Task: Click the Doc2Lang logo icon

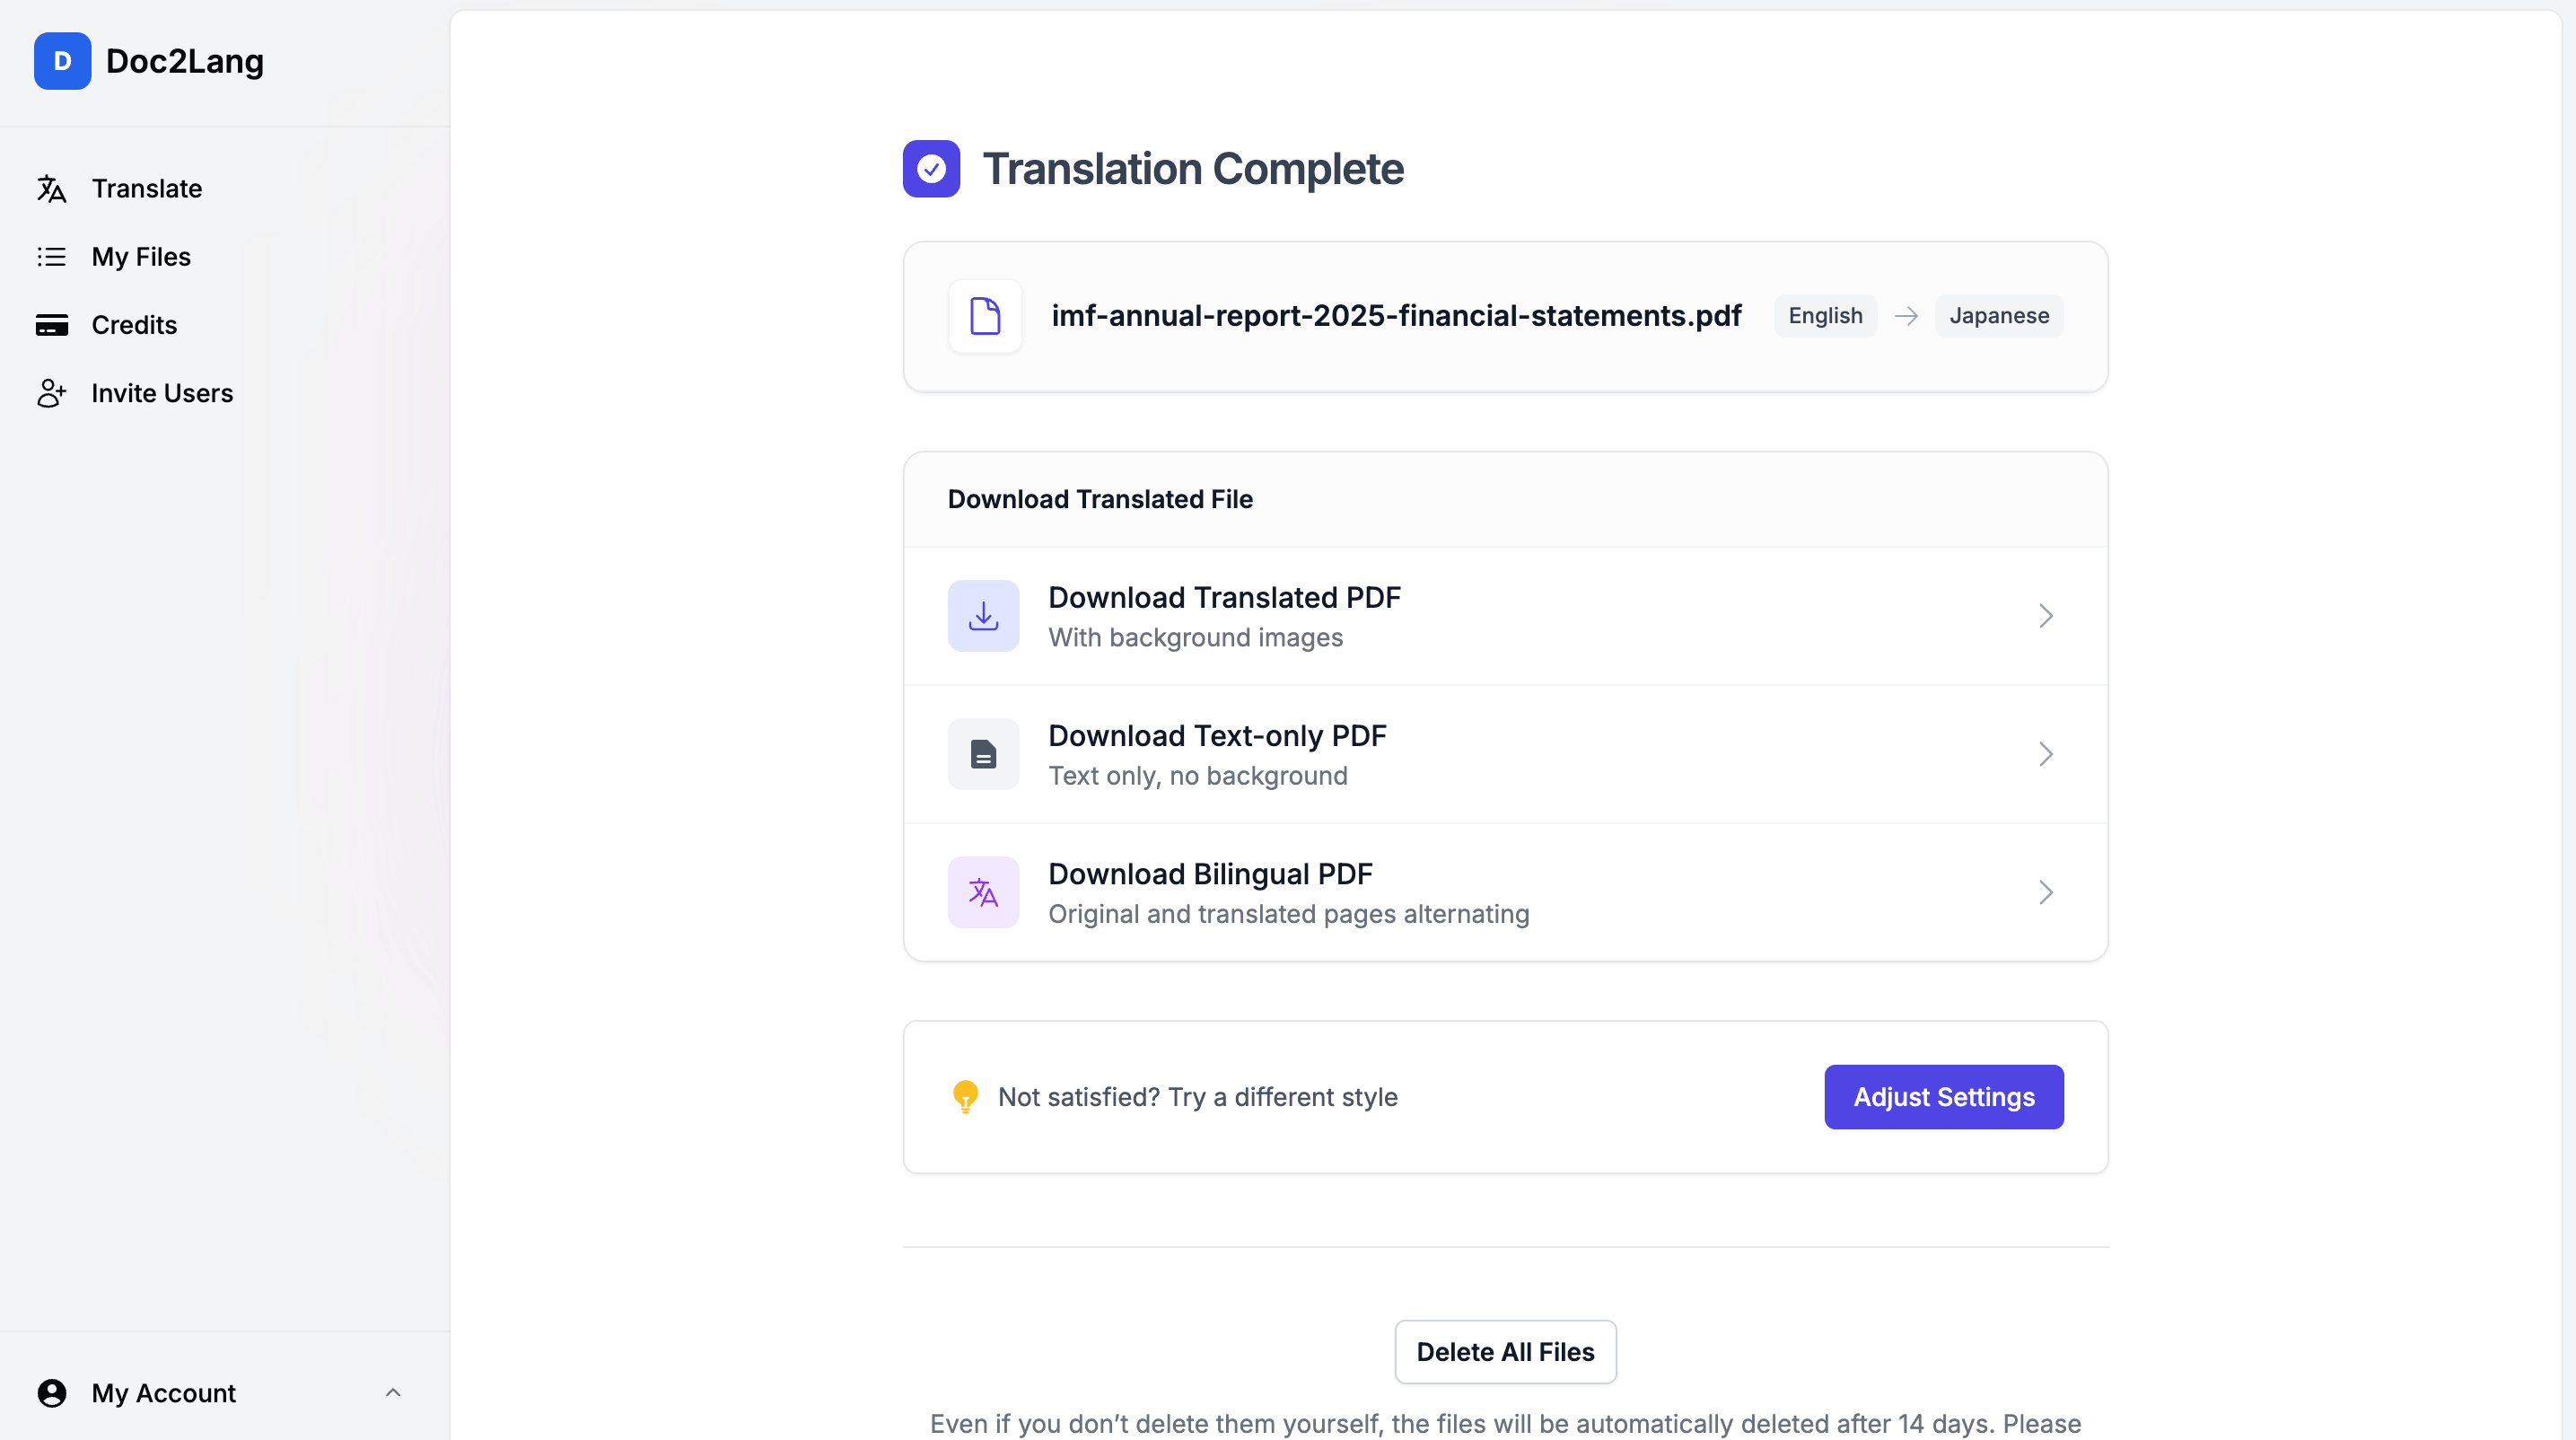Action: pyautogui.click(x=62, y=61)
